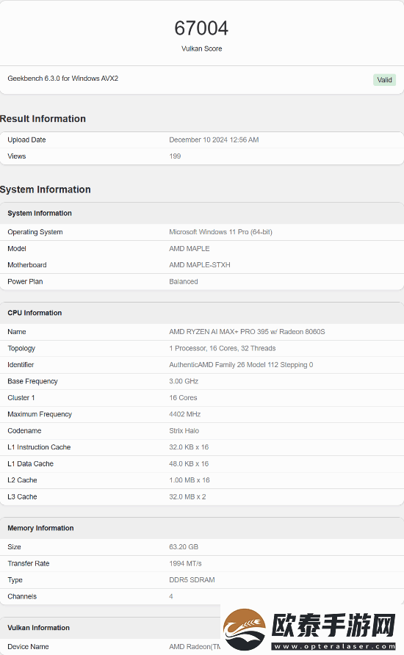
Task: Select maximum frequency 4402 MHz
Action: pos(184,414)
